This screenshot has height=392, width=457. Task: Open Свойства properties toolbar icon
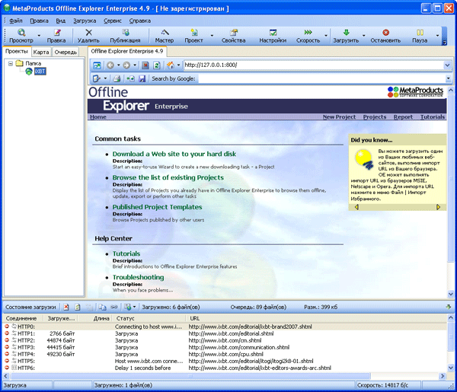tap(234, 32)
